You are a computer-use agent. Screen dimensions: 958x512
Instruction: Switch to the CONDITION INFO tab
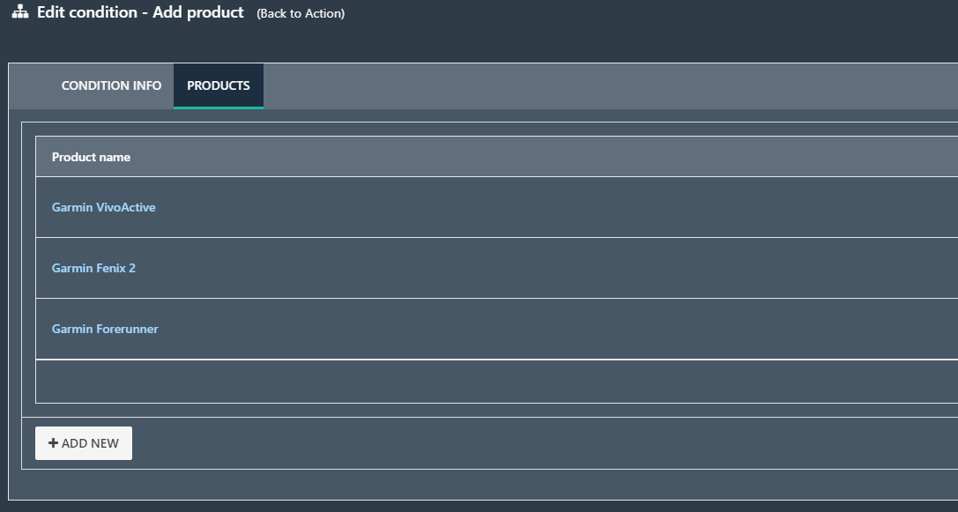point(111,85)
